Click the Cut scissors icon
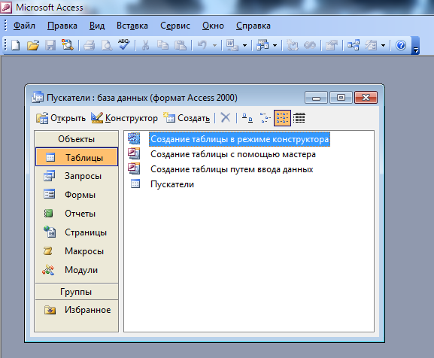434x358 pixels. 145,45
